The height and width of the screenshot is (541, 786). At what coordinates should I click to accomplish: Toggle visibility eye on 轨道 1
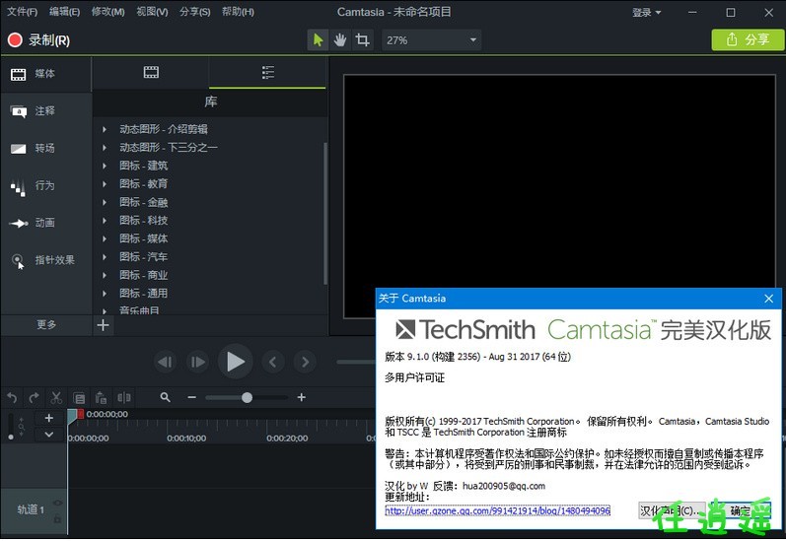(57, 503)
